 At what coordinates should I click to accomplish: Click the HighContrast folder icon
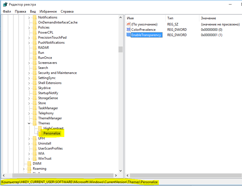click(40, 128)
